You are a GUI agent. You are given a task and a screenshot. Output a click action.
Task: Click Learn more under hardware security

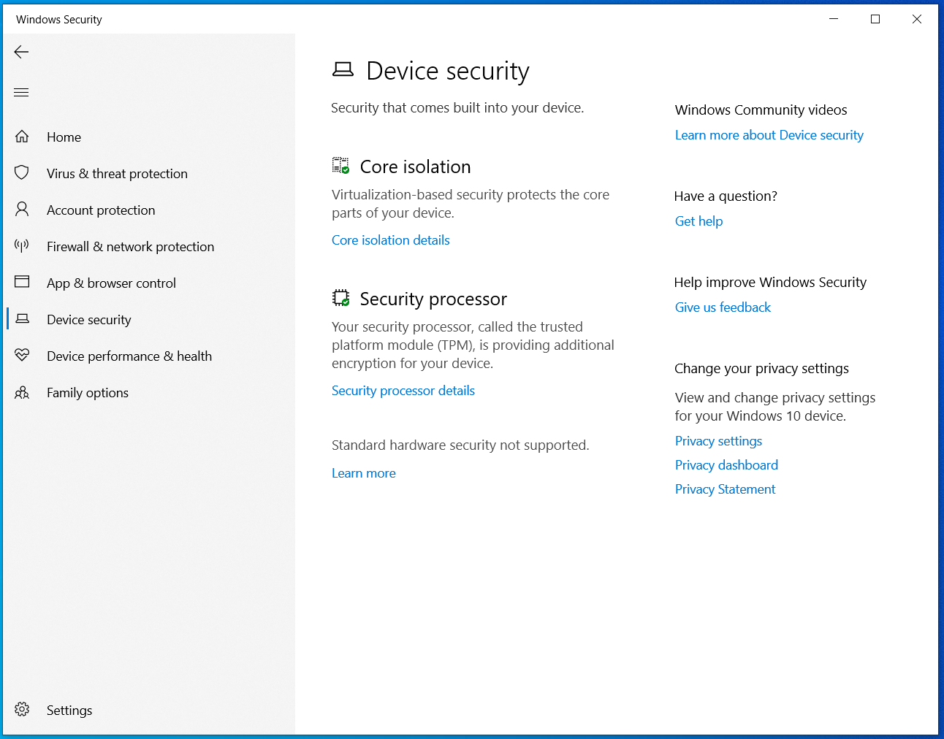[x=364, y=473]
